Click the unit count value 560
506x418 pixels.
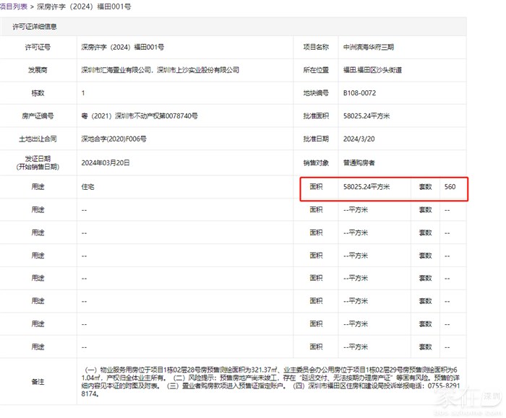(x=451, y=186)
